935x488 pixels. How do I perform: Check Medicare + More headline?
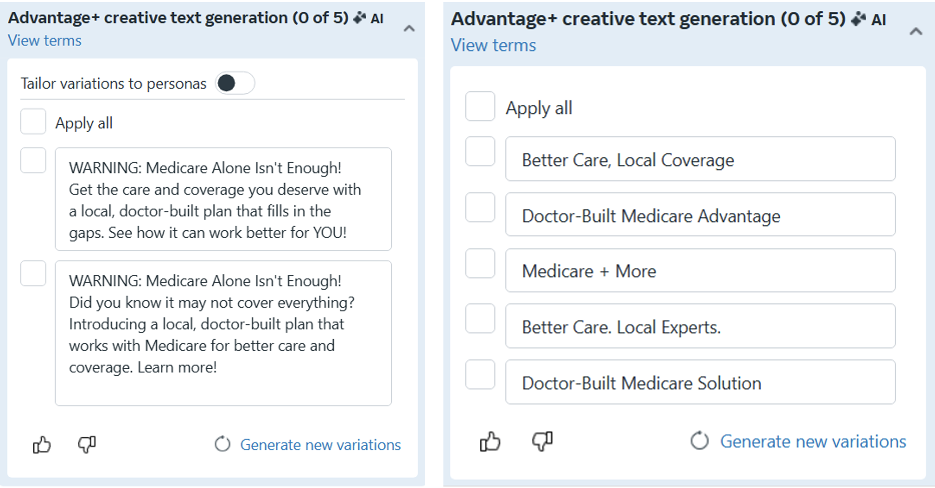click(480, 263)
